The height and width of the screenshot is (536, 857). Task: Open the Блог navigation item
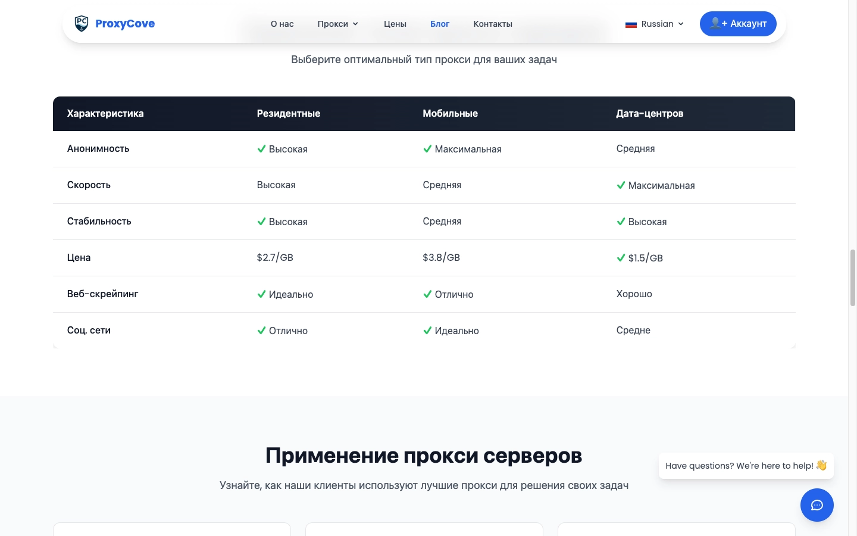440,24
